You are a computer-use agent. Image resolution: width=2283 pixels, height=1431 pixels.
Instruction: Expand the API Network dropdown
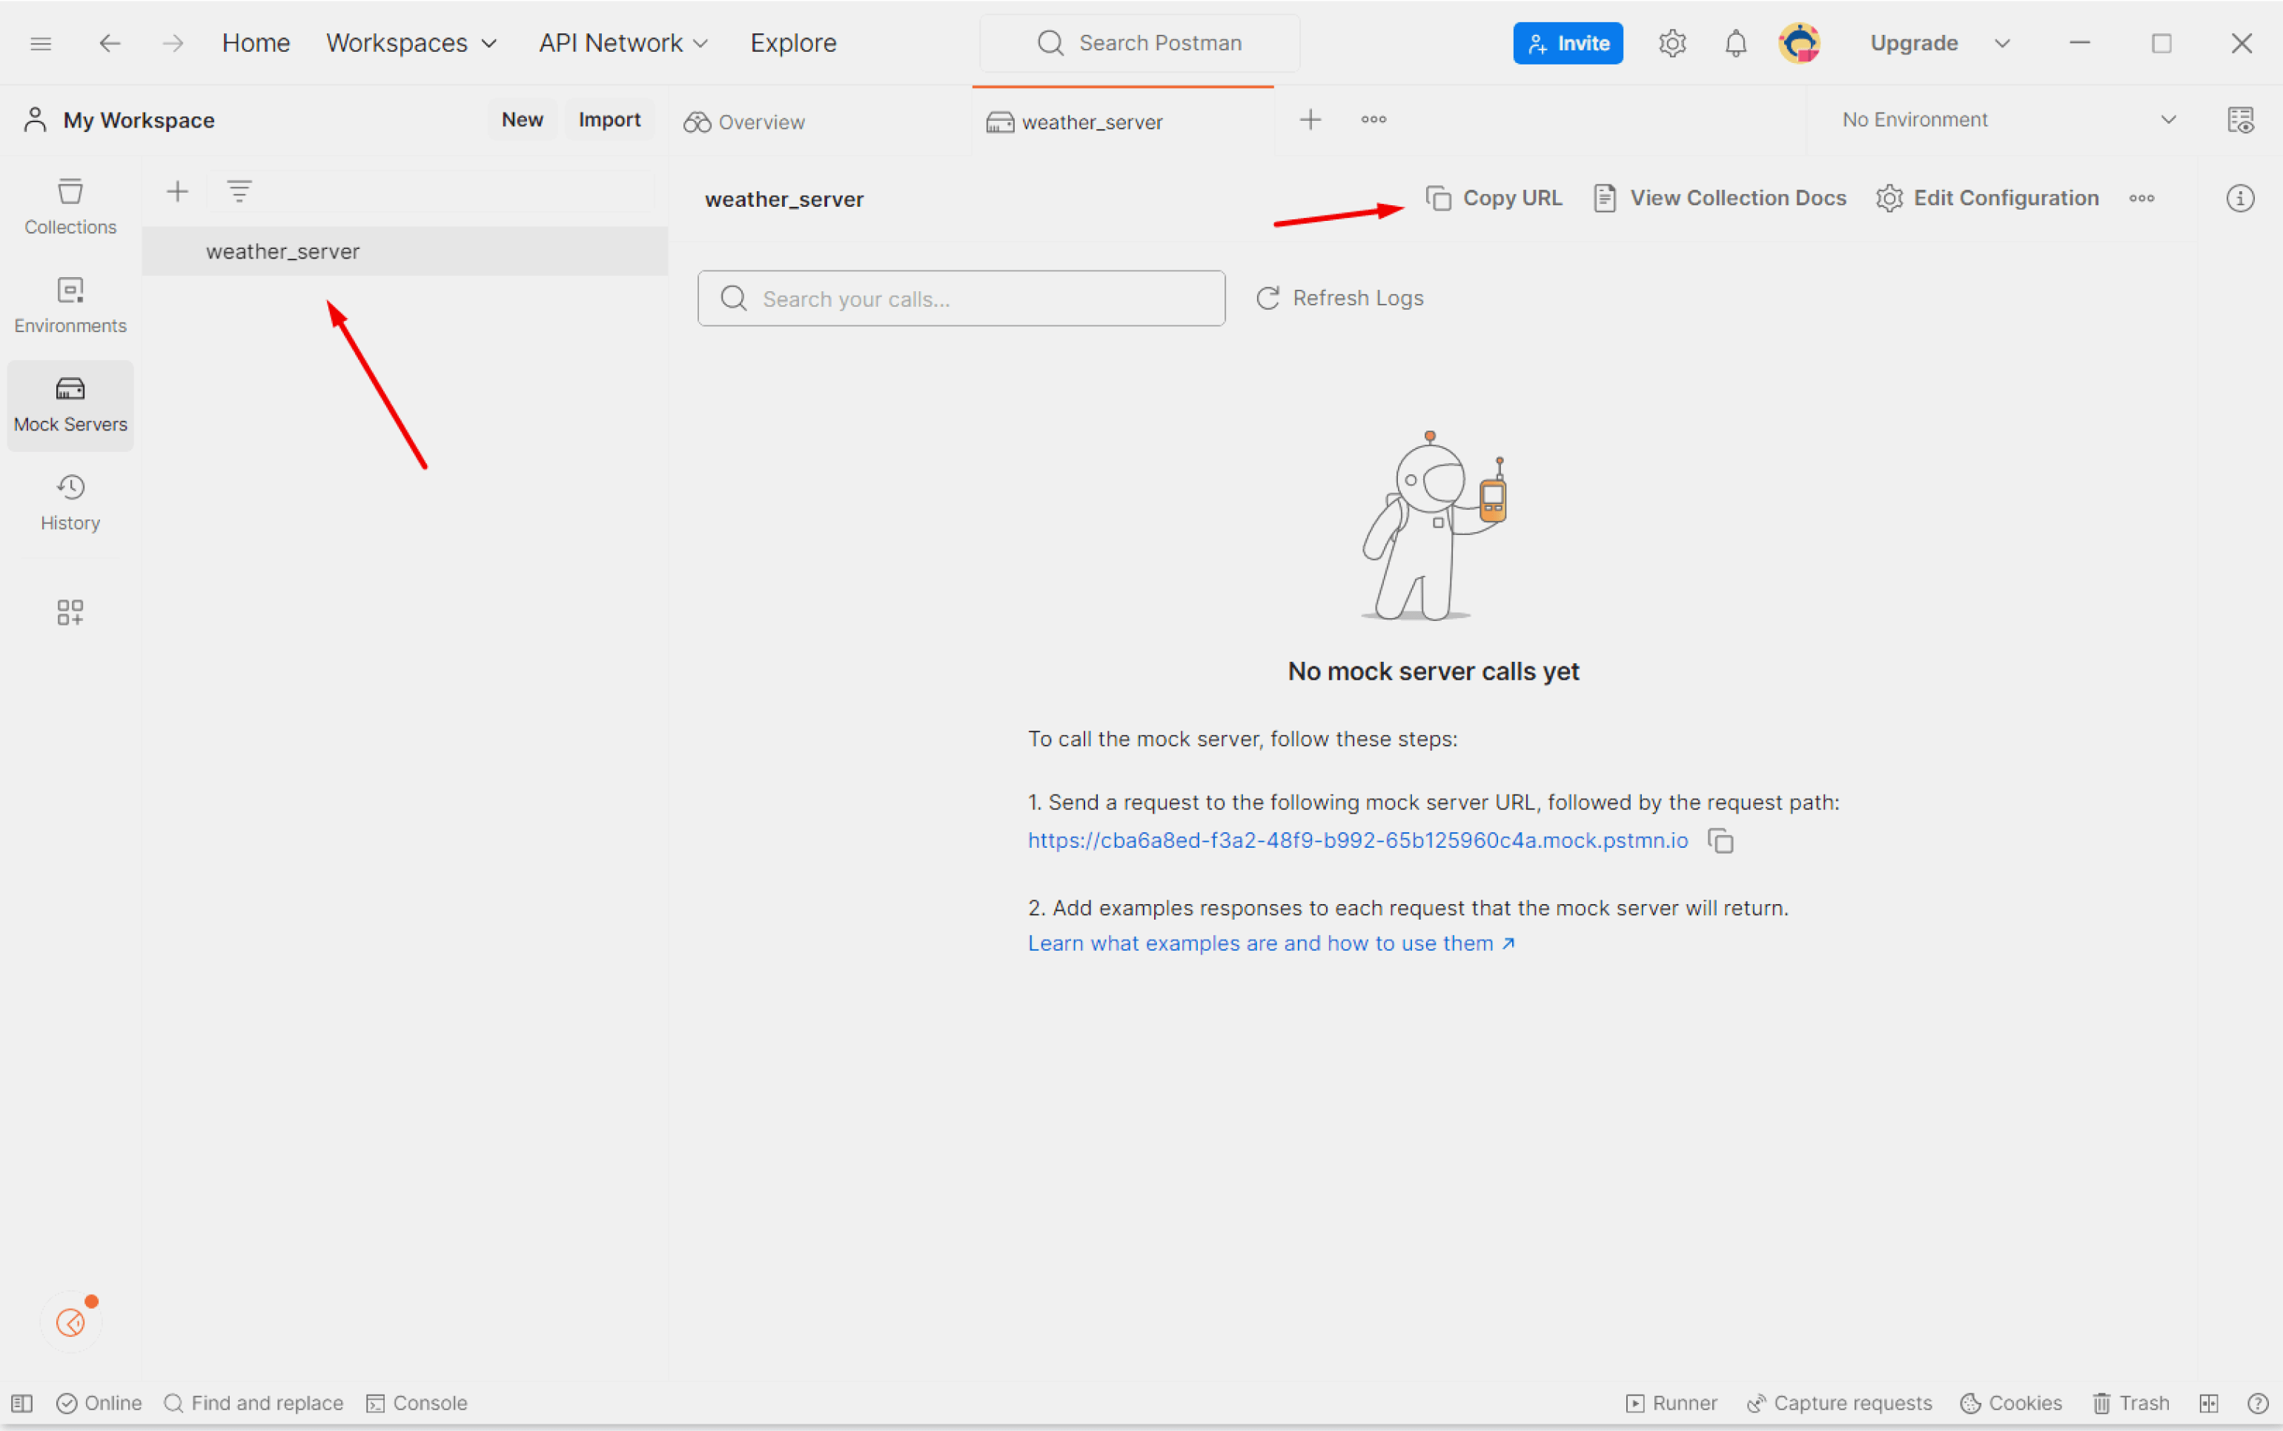pyautogui.click(x=623, y=44)
